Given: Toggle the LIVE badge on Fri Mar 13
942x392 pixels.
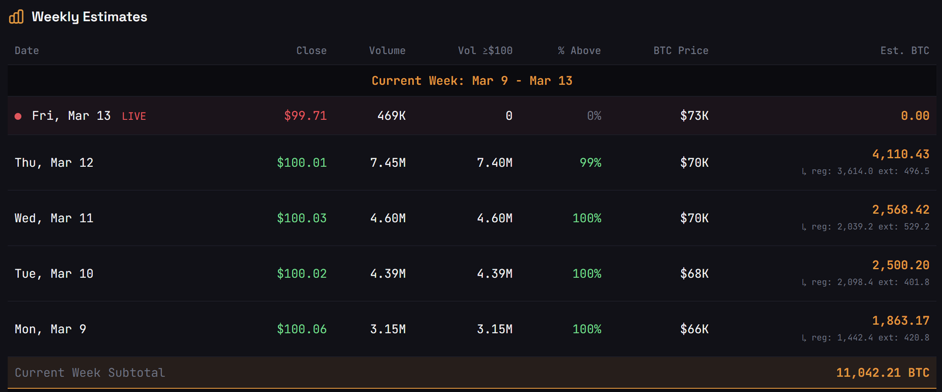Looking at the screenshot, I should tap(134, 116).
